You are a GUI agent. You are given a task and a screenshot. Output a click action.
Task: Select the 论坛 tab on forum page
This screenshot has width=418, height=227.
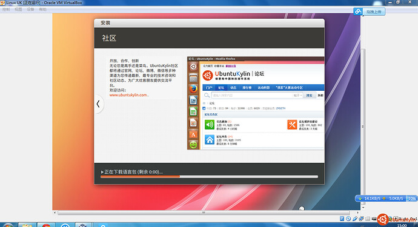221,87
